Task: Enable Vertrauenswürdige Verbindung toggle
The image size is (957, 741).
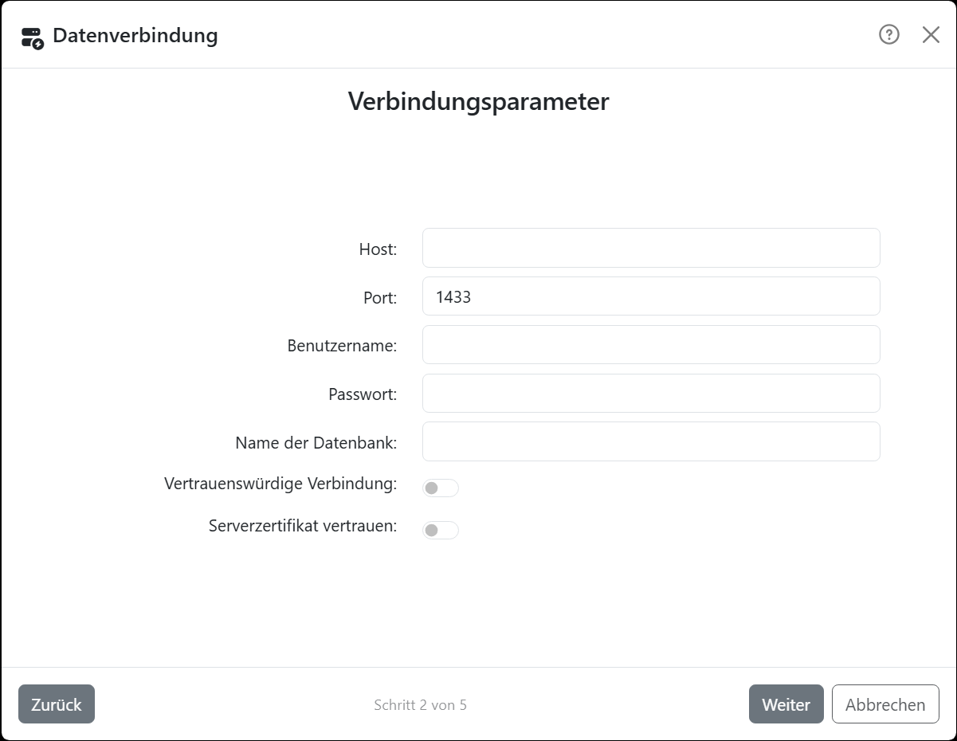Action: [x=441, y=488]
